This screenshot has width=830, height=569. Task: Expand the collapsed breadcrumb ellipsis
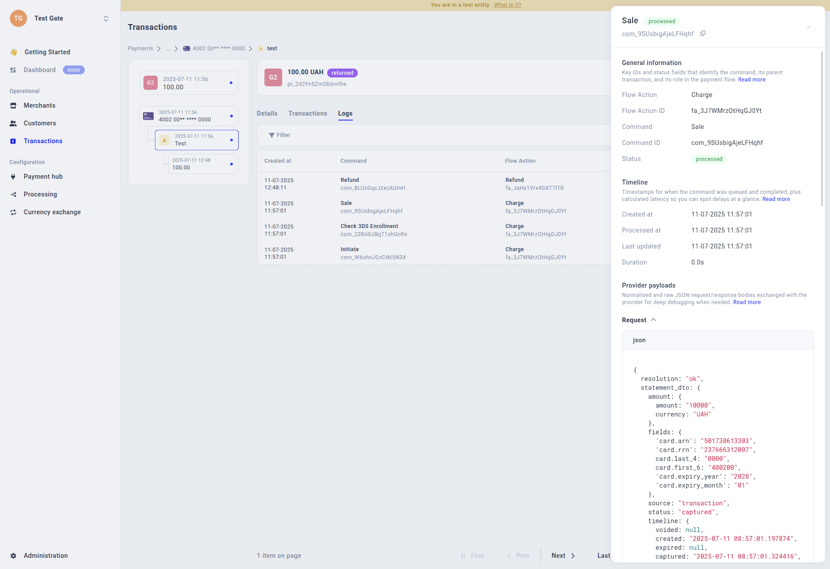(168, 48)
